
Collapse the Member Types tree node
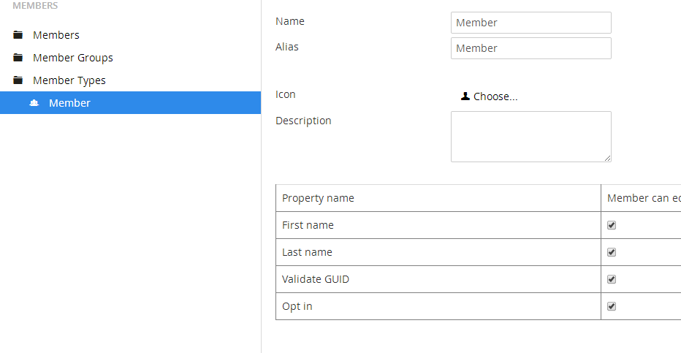point(69,80)
